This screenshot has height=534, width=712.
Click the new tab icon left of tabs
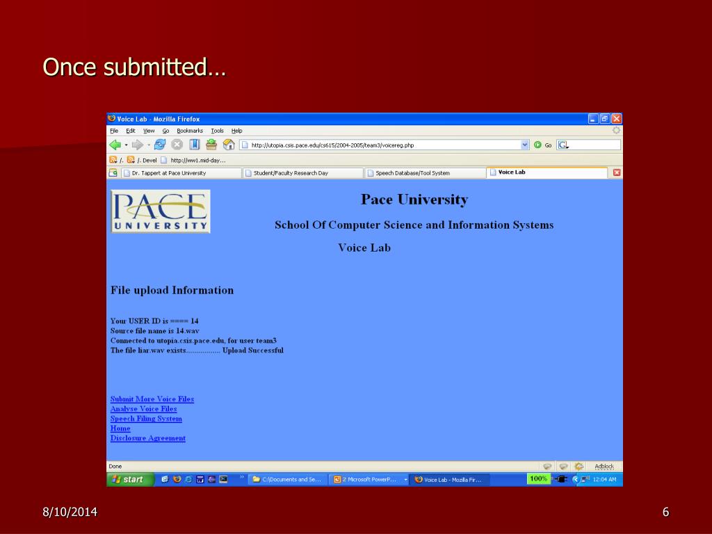click(x=113, y=172)
